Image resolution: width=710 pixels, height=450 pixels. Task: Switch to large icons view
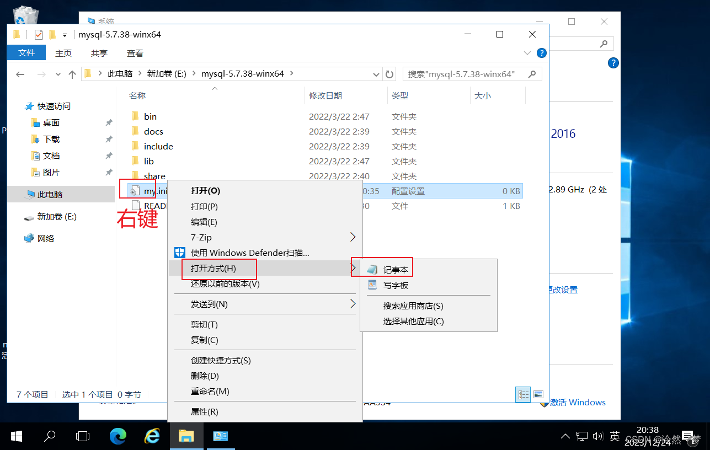[x=538, y=394]
